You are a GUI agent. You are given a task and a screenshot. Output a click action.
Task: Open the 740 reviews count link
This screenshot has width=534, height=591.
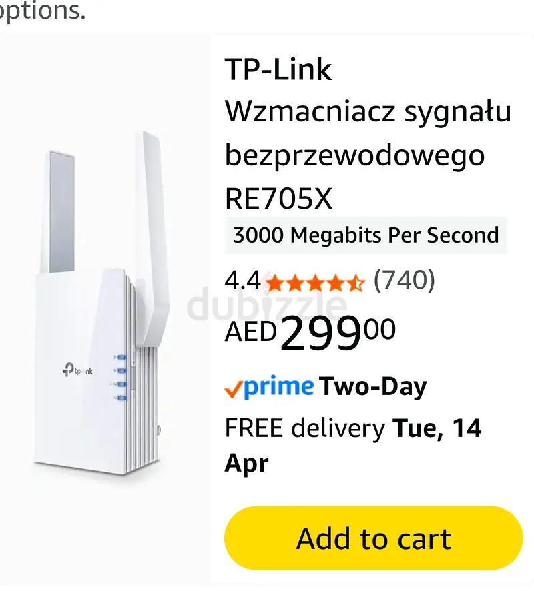(x=405, y=280)
